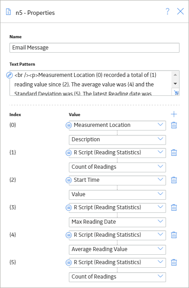This screenshot has height=288, width=189.
Task: Delete the {5} index row
Action: 174,262
